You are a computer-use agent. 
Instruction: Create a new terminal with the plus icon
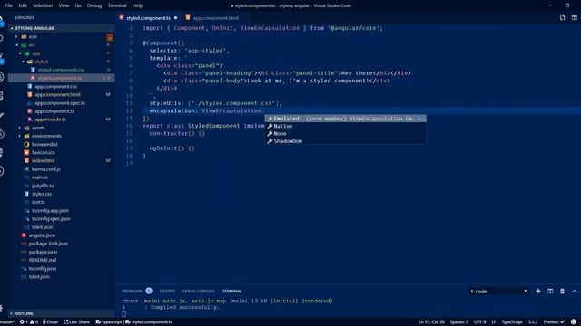pos(538,292)
